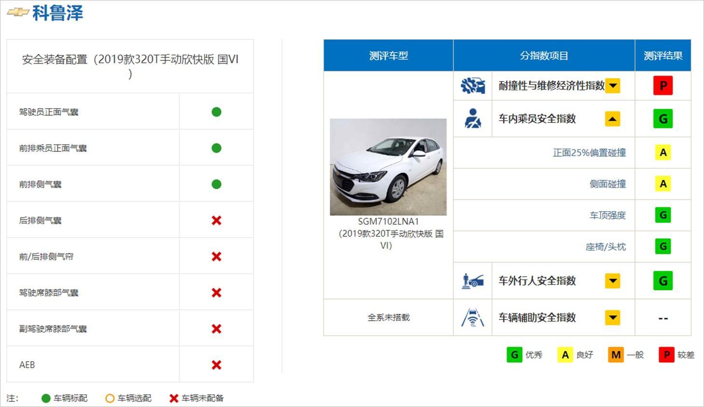This screenshot has height=407, width=704.
Task: Click the 安全装备配置 table heading
Action: (130, 66)
